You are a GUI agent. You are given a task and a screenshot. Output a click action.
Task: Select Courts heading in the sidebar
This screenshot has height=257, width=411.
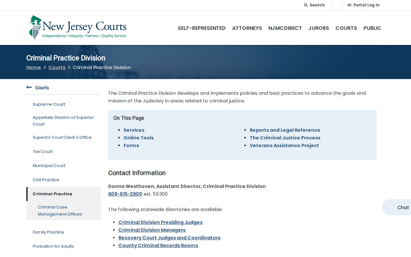point(42,88)
